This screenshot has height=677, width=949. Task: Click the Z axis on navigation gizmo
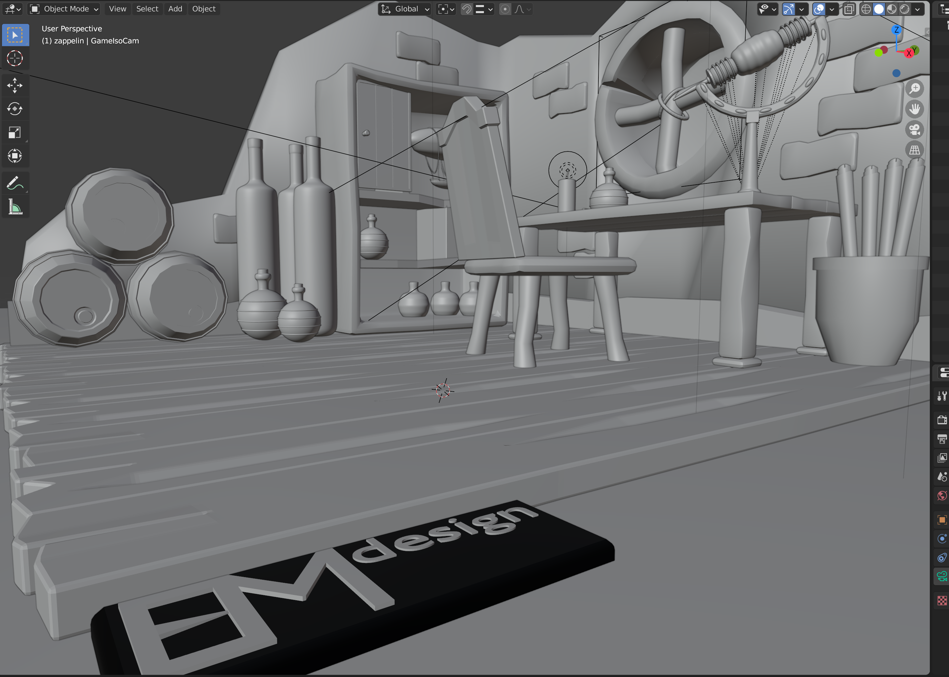click(896, 30)
